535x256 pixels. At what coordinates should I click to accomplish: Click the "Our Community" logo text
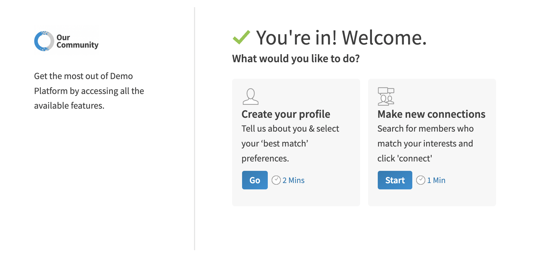[77, 41]
